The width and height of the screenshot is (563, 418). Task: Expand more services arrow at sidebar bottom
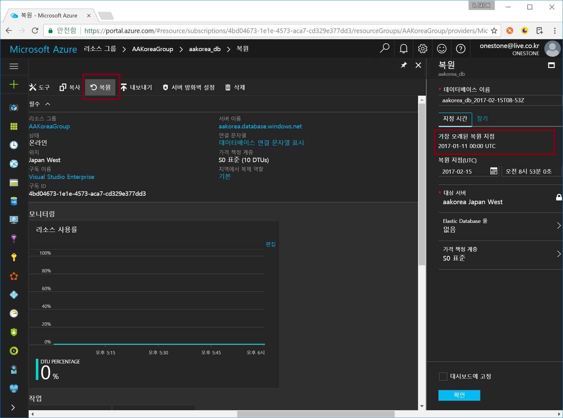coord(13,407)
